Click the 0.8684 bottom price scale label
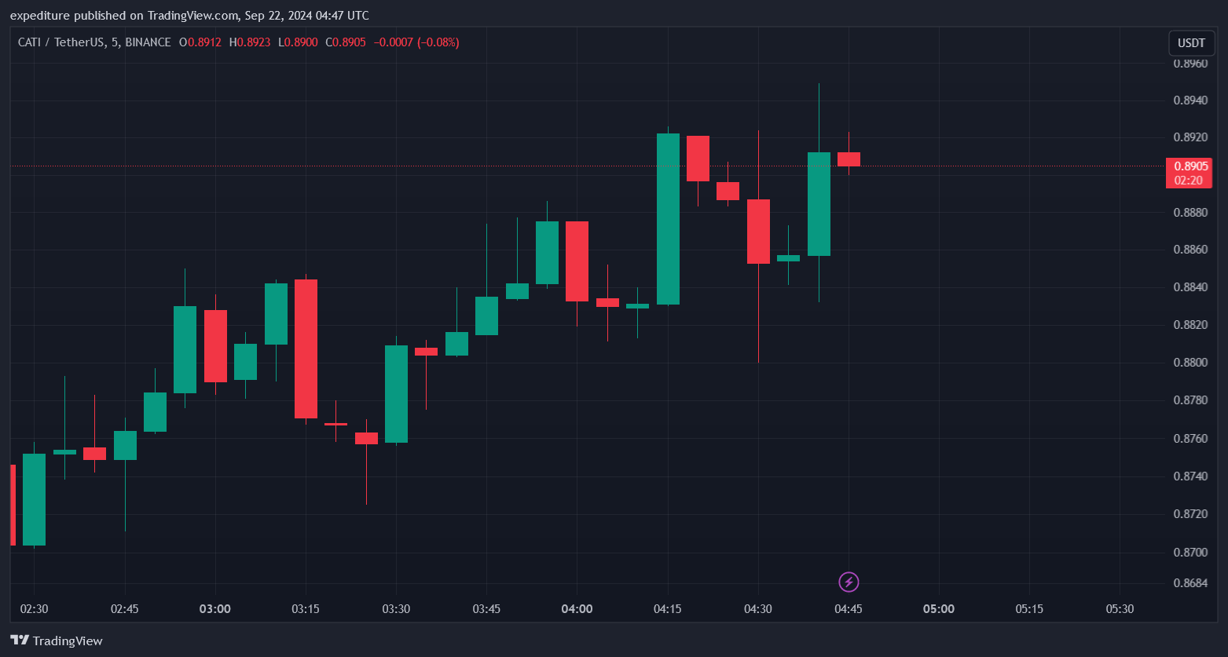This screenshot has width=1228, height=657. [1190, 583]
